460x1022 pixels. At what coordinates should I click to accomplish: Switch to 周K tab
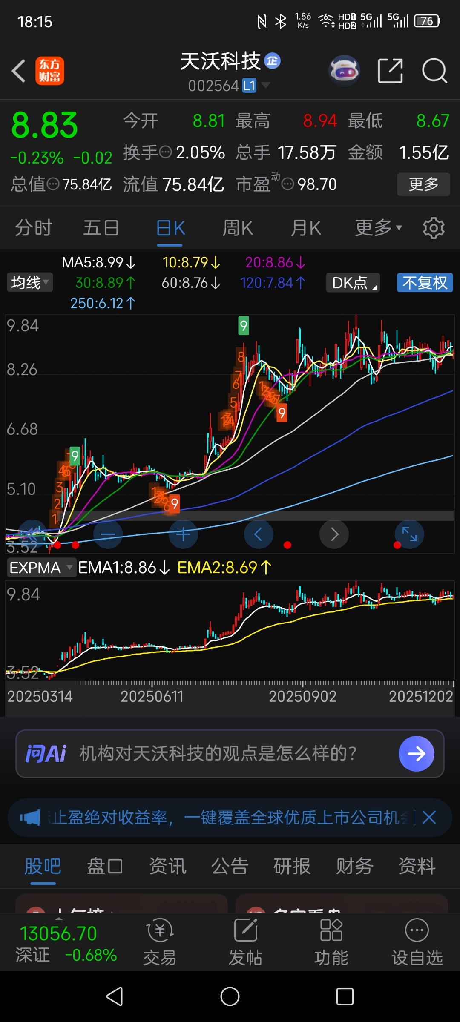(x=238, y=228)
